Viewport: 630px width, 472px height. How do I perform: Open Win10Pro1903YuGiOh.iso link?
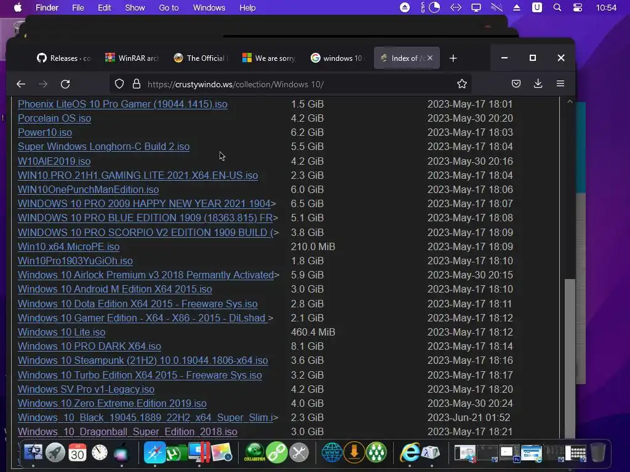click(75, 261)
